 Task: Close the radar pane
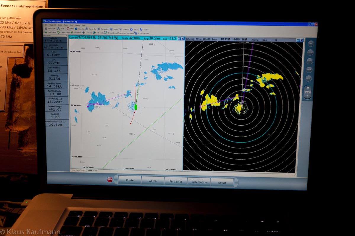302,40
